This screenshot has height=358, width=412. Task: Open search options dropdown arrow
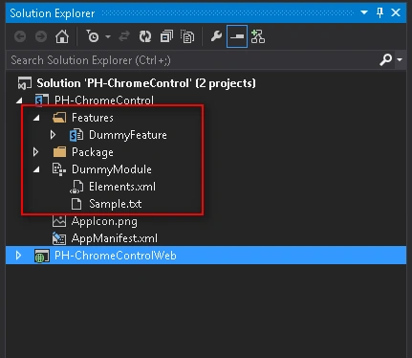(x=400, y=59)
